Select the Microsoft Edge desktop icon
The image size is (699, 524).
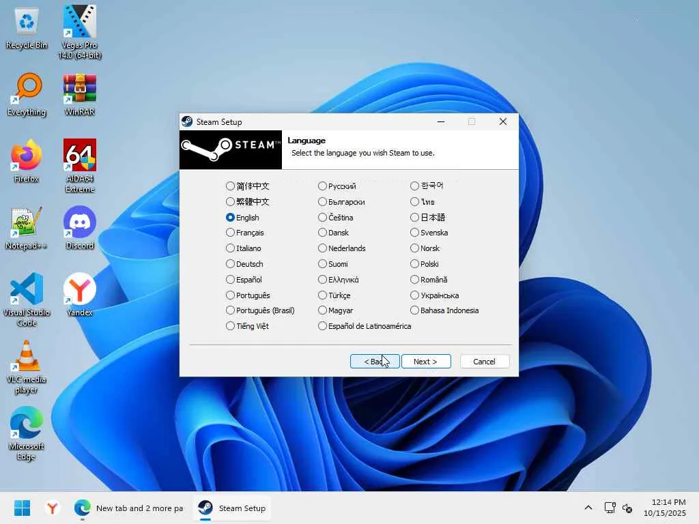pos(27,433)
